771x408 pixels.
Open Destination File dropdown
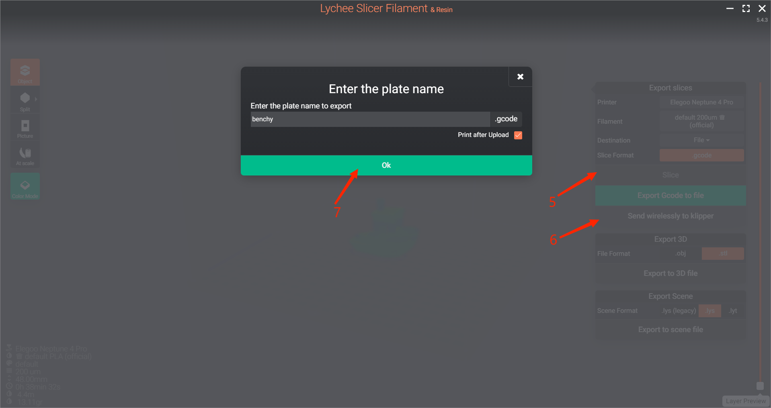coord(702,140)
